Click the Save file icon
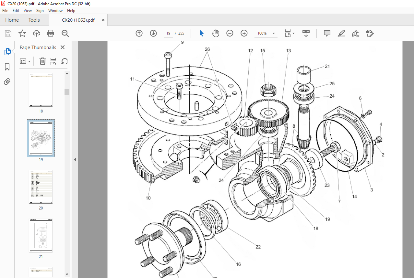The height and width of the screenshot is (278, 414). click(x=8, y=33)
